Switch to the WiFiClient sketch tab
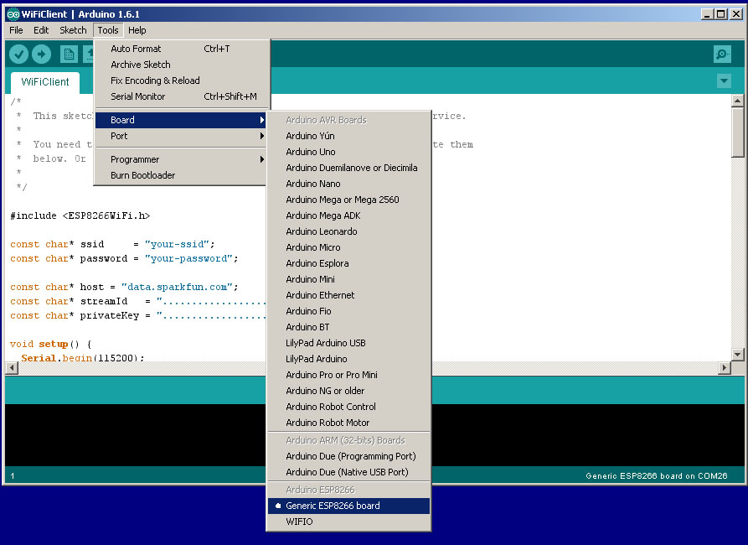This screenshot has width=748, height=545. click(x=45, y=81)
